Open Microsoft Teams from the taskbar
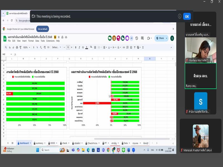 pyautogui.click(x=73, y=150)
